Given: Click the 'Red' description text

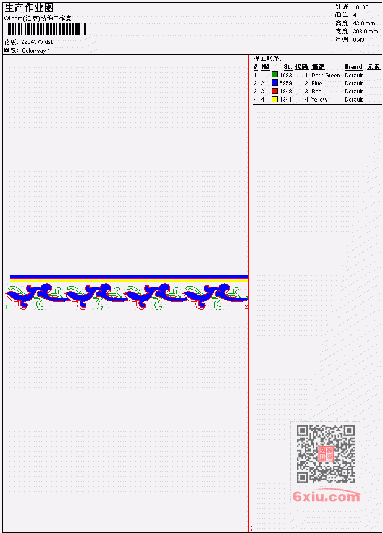Looking at the screenshot, I should coord(316,92).
